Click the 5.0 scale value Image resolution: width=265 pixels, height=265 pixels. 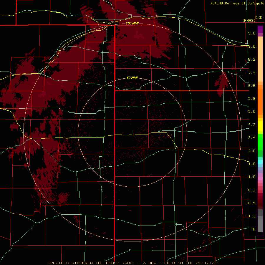point(252,112)
